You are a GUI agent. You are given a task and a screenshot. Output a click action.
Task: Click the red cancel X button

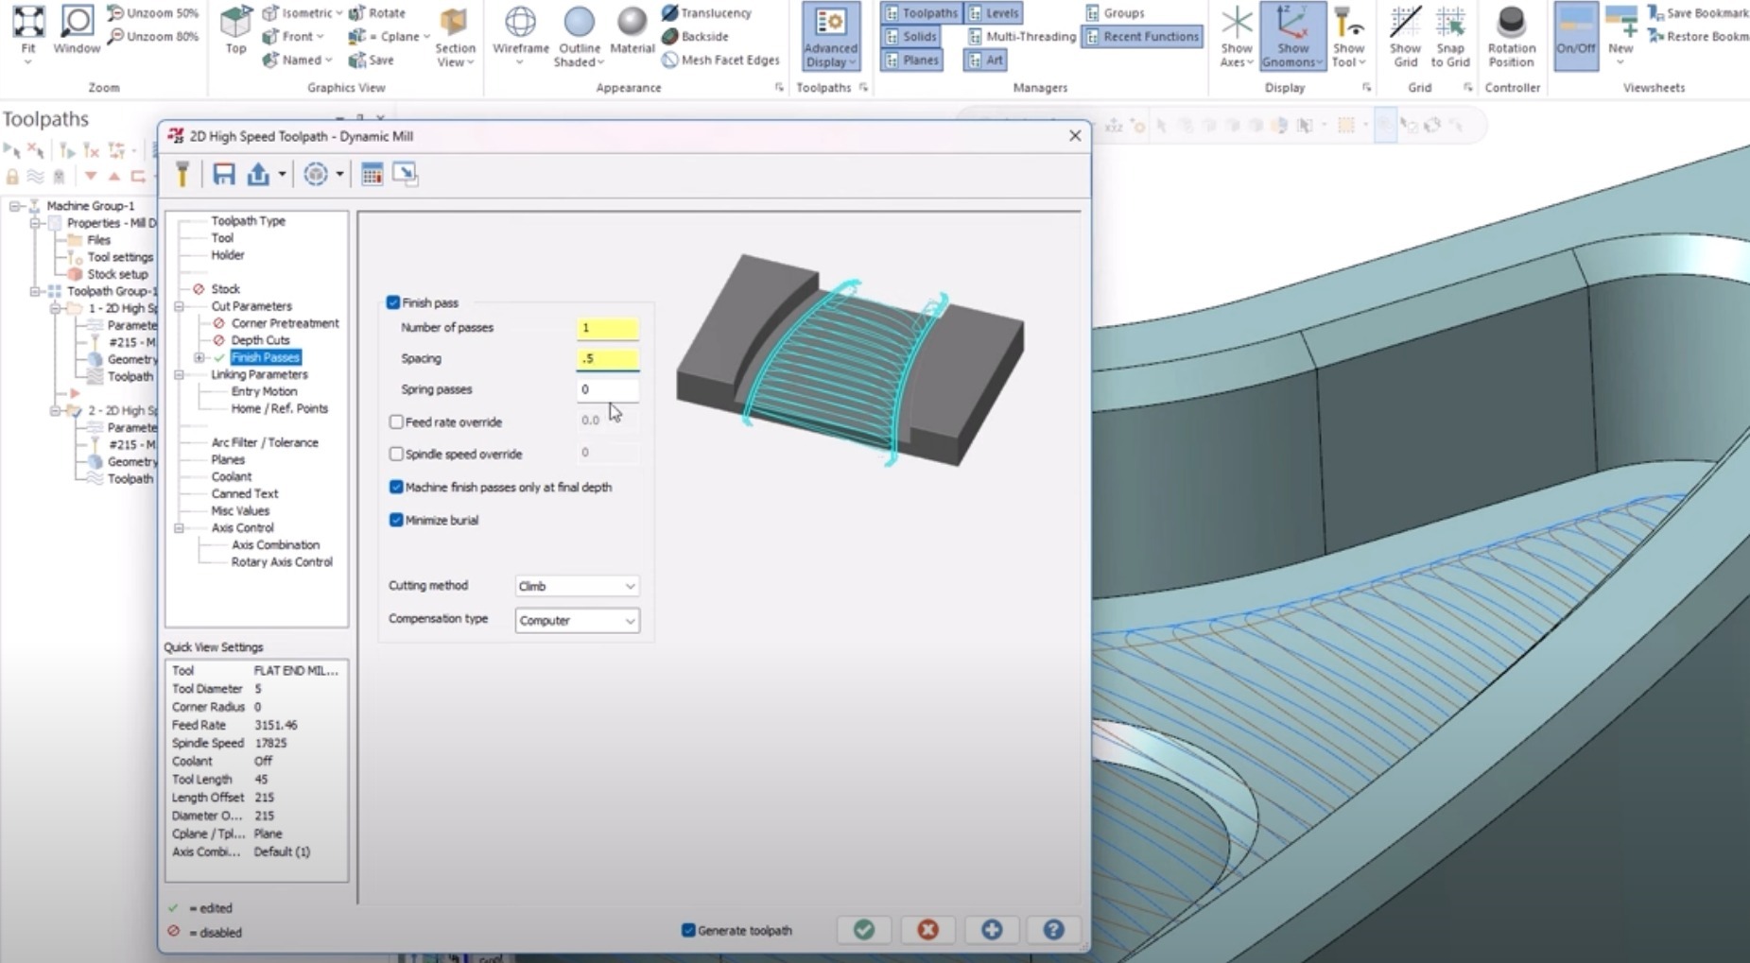[x=927, y=930]
